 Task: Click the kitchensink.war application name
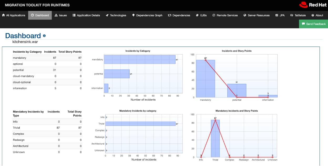(25, 42)
